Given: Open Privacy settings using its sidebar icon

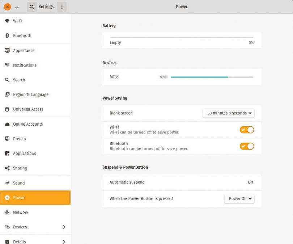Looking at the screenshot, I should 7,139.
